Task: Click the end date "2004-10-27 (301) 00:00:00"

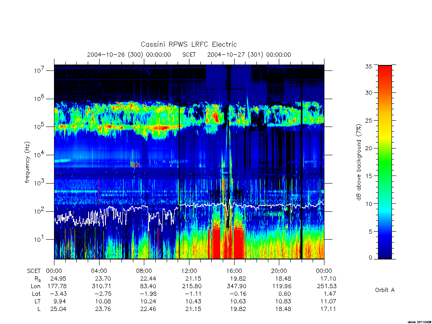Action: (x=249, y=54)
